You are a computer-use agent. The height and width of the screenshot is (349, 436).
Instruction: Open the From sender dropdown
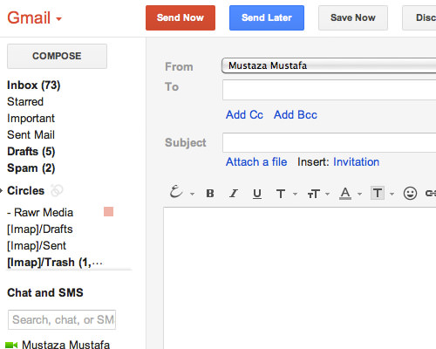[x=329, y=65]
